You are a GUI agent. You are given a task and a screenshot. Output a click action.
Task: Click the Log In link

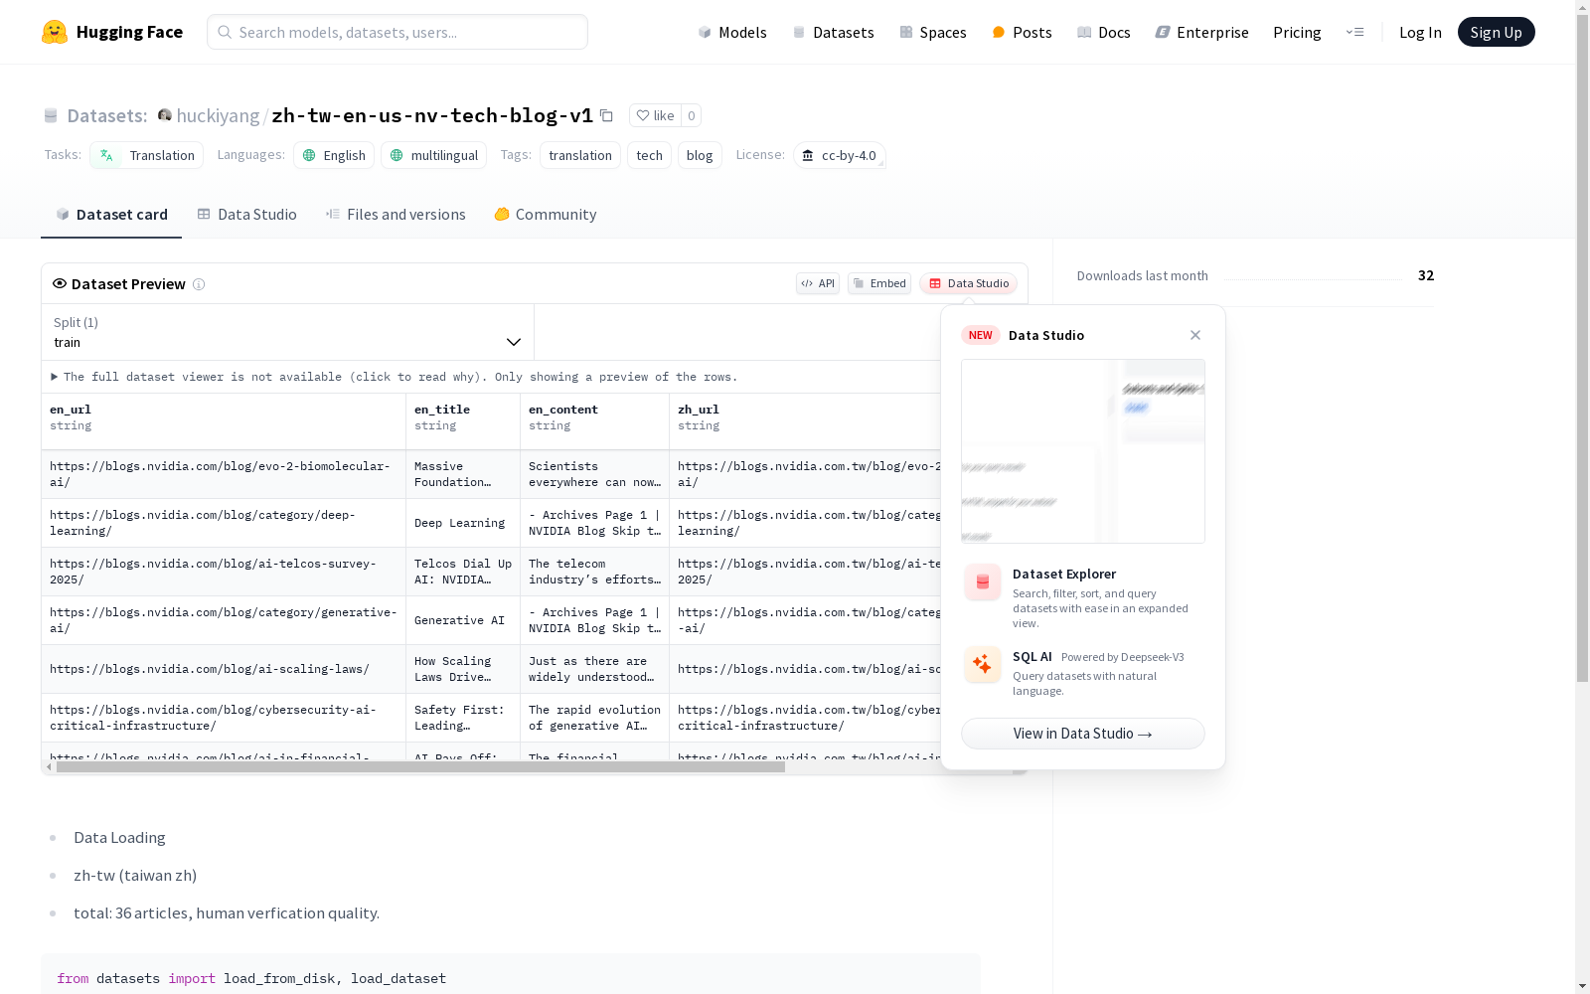1420,32
